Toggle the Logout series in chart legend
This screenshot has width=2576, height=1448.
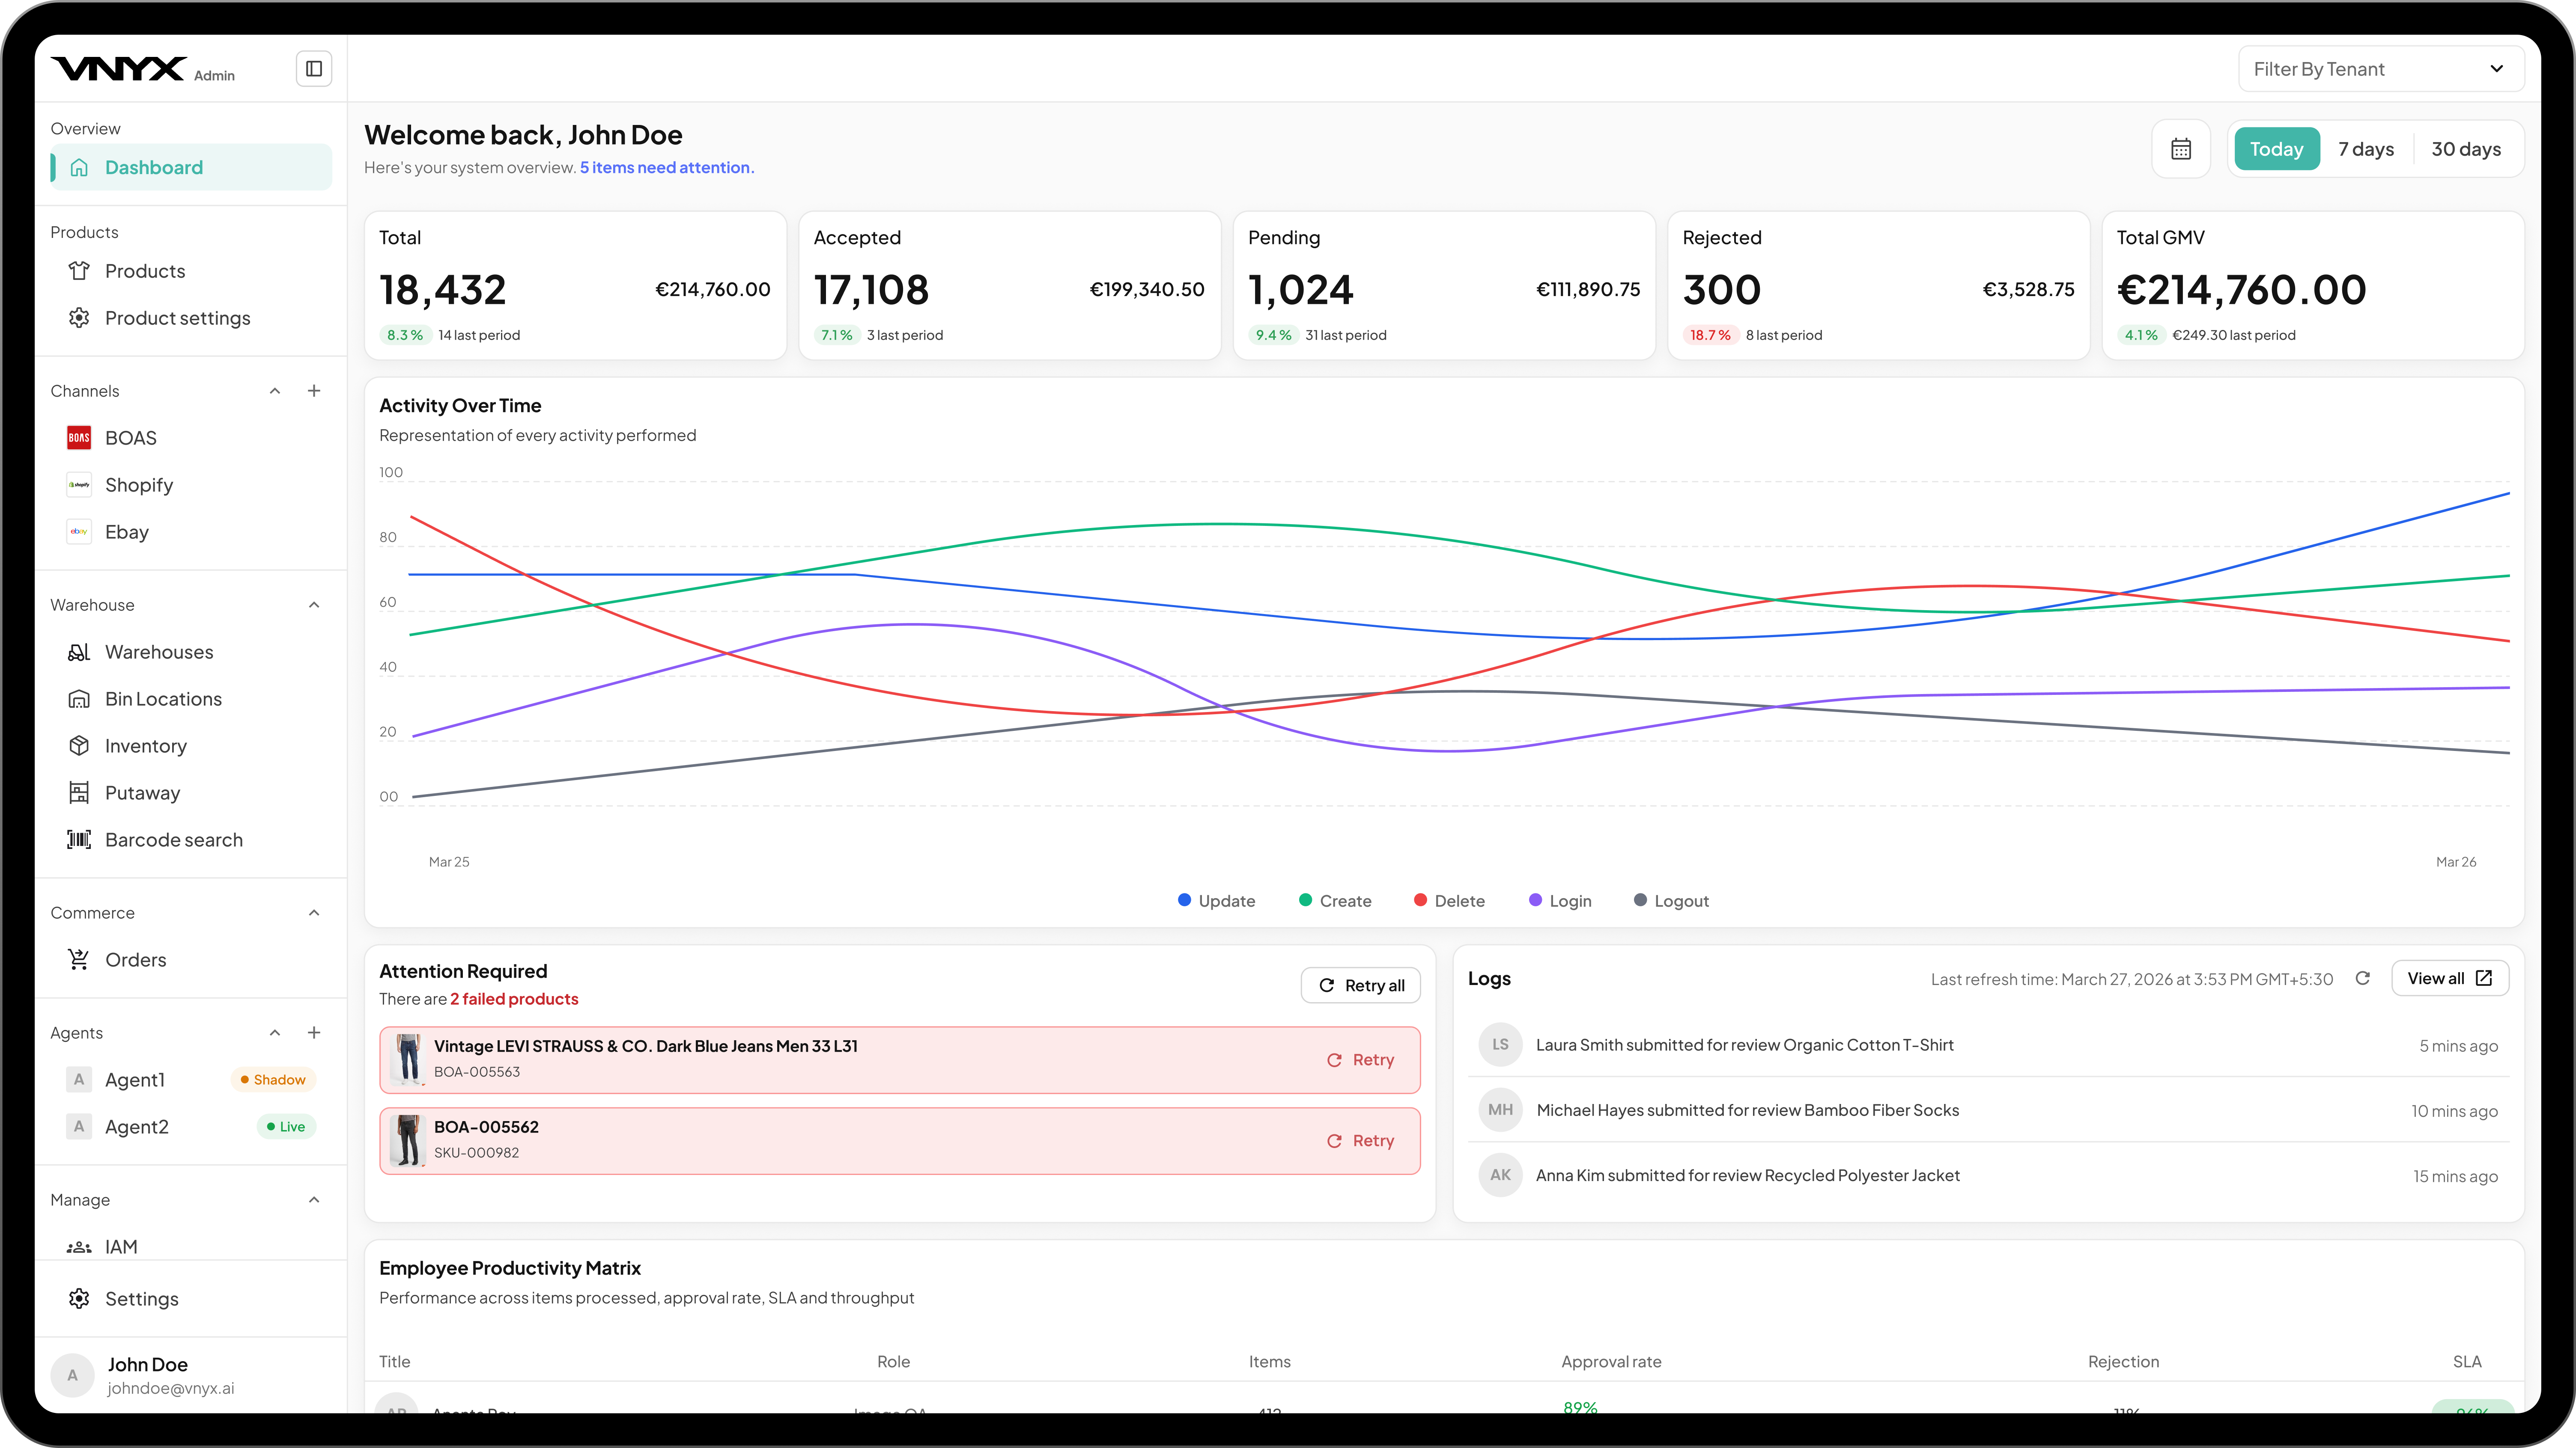pos(1671,900)
